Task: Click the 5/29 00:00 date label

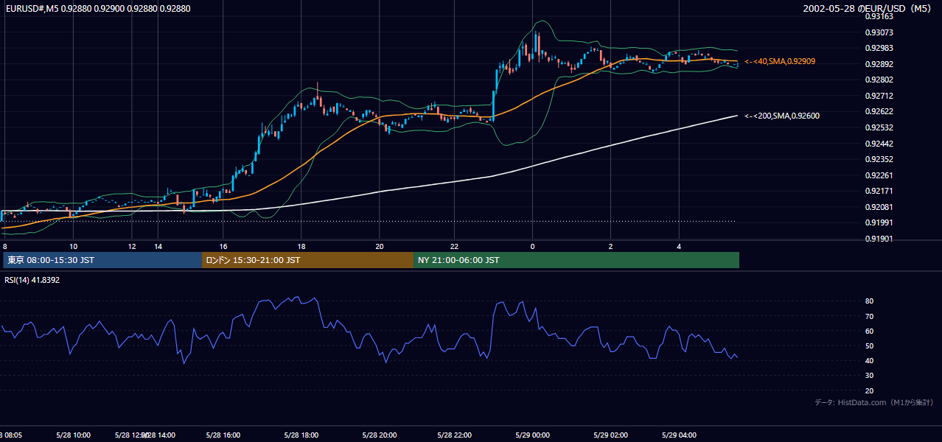Action: 532,435
